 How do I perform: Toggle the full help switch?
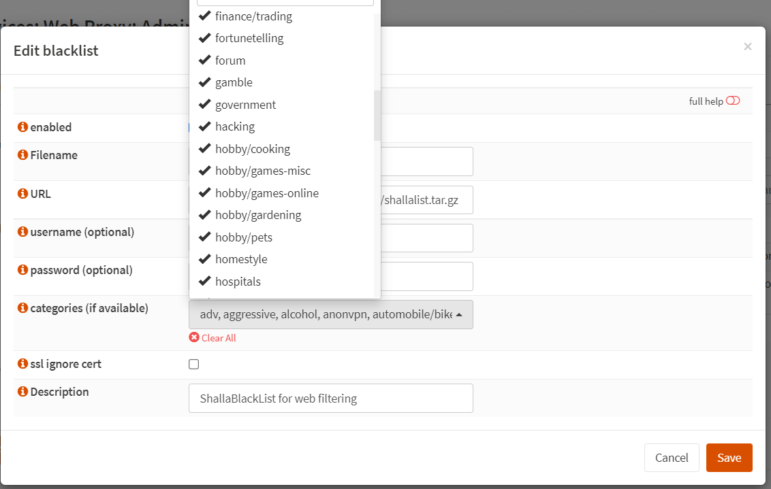click(x=732, y=101)
